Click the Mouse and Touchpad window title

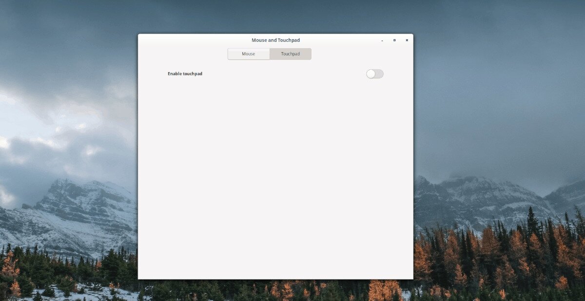[x=275, y=40]
